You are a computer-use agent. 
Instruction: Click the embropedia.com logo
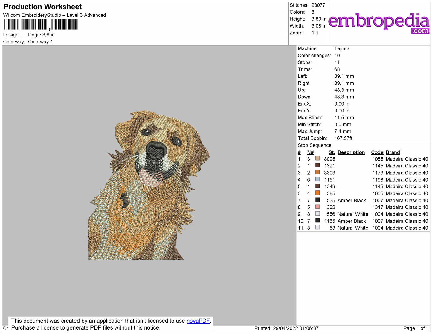point(379,23)
